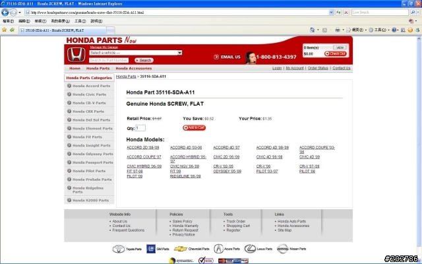Image resolution: width=422 pixels, height=264 pixels.
Task: Open the Tools menu in the menu bar
Action: [x=80, y=21]
